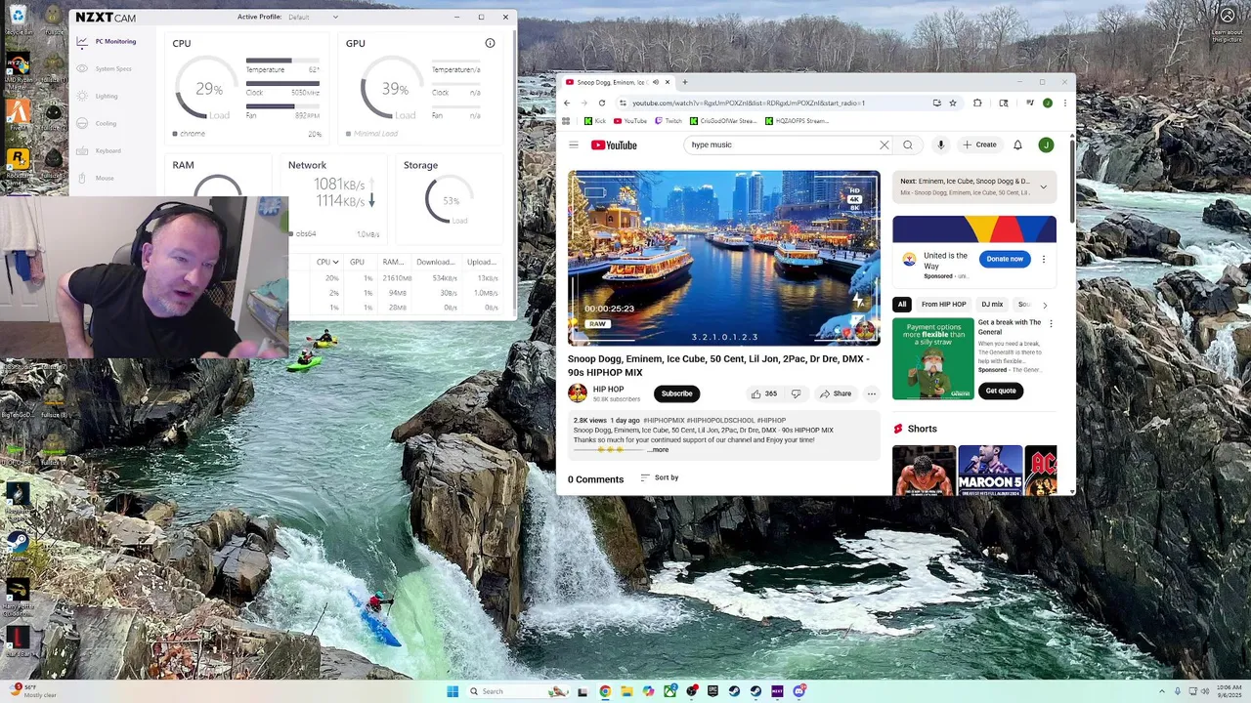This screenshot has width=1251, height=703.
Task: Open the Maroon 5 Shorts thumbnail
Action: [990, 471]
